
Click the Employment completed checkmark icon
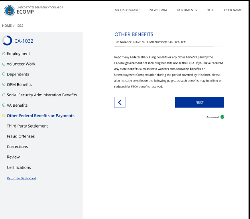[4, 54]
